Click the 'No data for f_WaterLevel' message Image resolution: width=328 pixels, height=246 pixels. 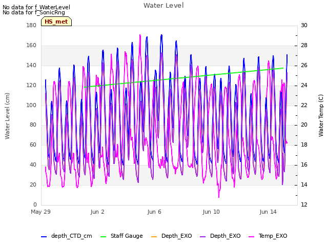pyautogui.click(x=36, y=7)
